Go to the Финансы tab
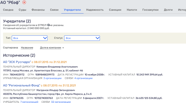Viewport: 186px width, 103px height. coord(38,10)
